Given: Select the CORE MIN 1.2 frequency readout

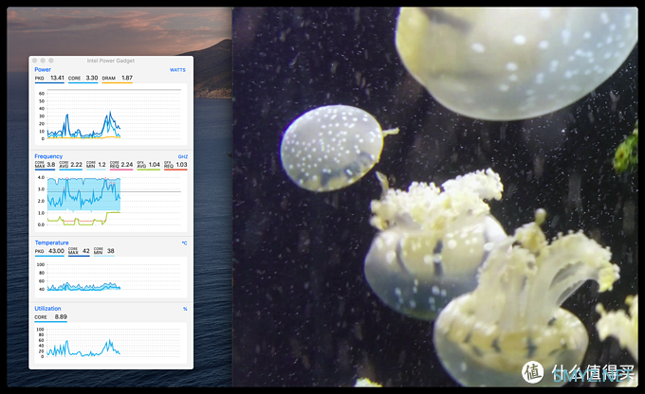Looking at the screenshot, I should tap(96, 165).
